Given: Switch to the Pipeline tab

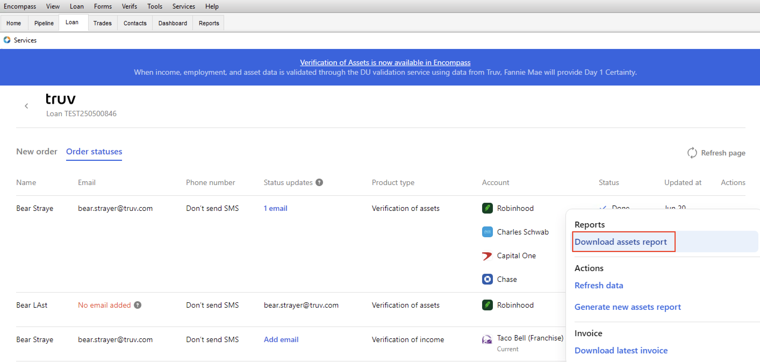Looking at the screenshot, I should [44, 23].
